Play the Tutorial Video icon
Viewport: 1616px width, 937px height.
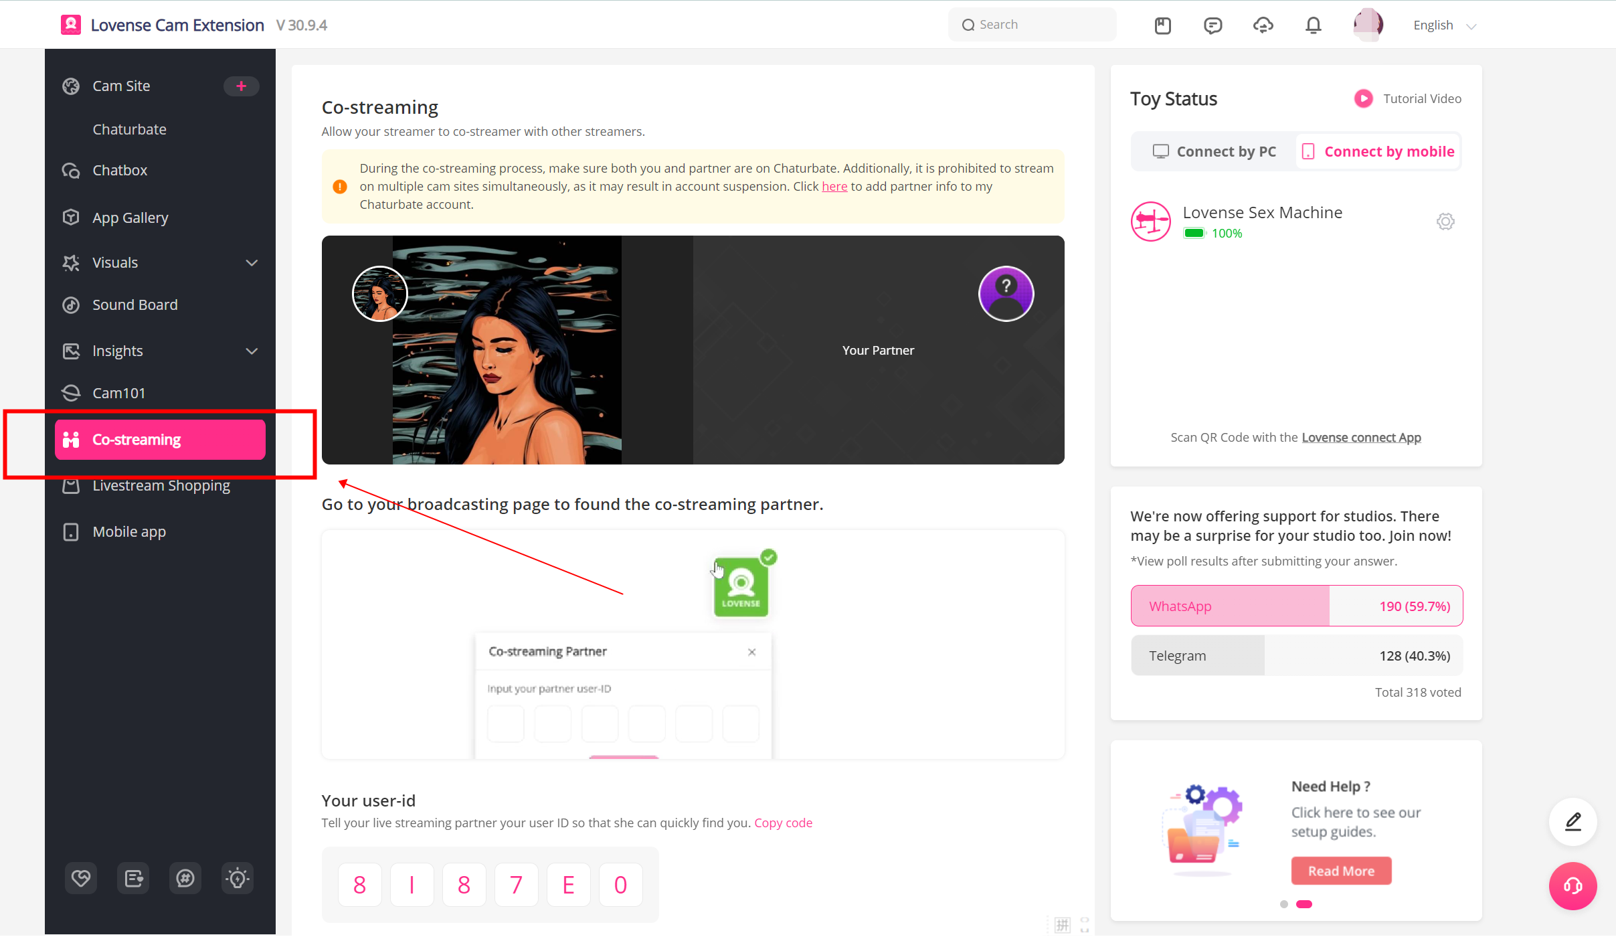point(1364,98)
